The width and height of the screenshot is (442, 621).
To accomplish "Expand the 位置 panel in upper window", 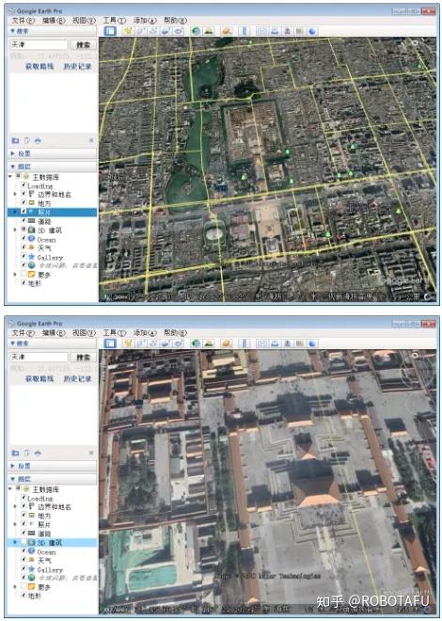I will tap(52, 153).
